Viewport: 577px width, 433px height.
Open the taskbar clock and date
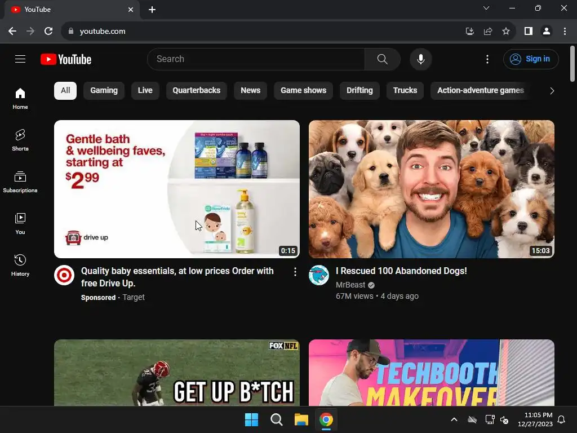[x=535, y=419]
